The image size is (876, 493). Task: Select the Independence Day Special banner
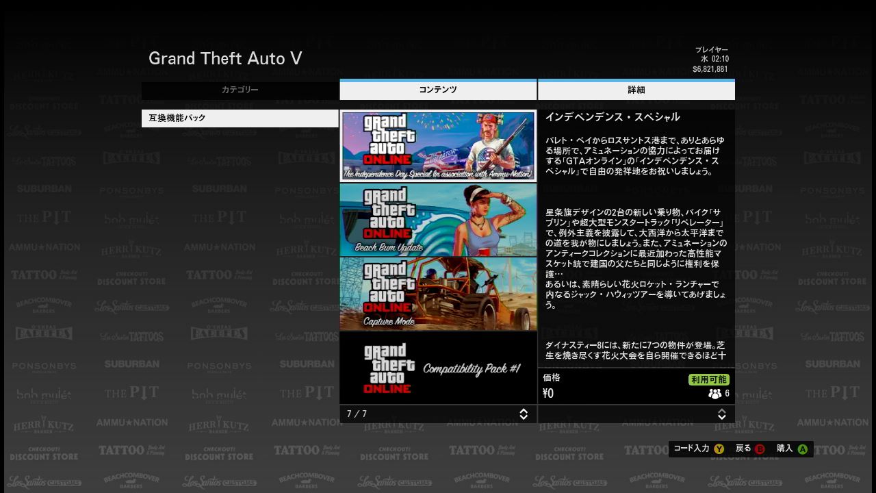(x=438, y=146)
